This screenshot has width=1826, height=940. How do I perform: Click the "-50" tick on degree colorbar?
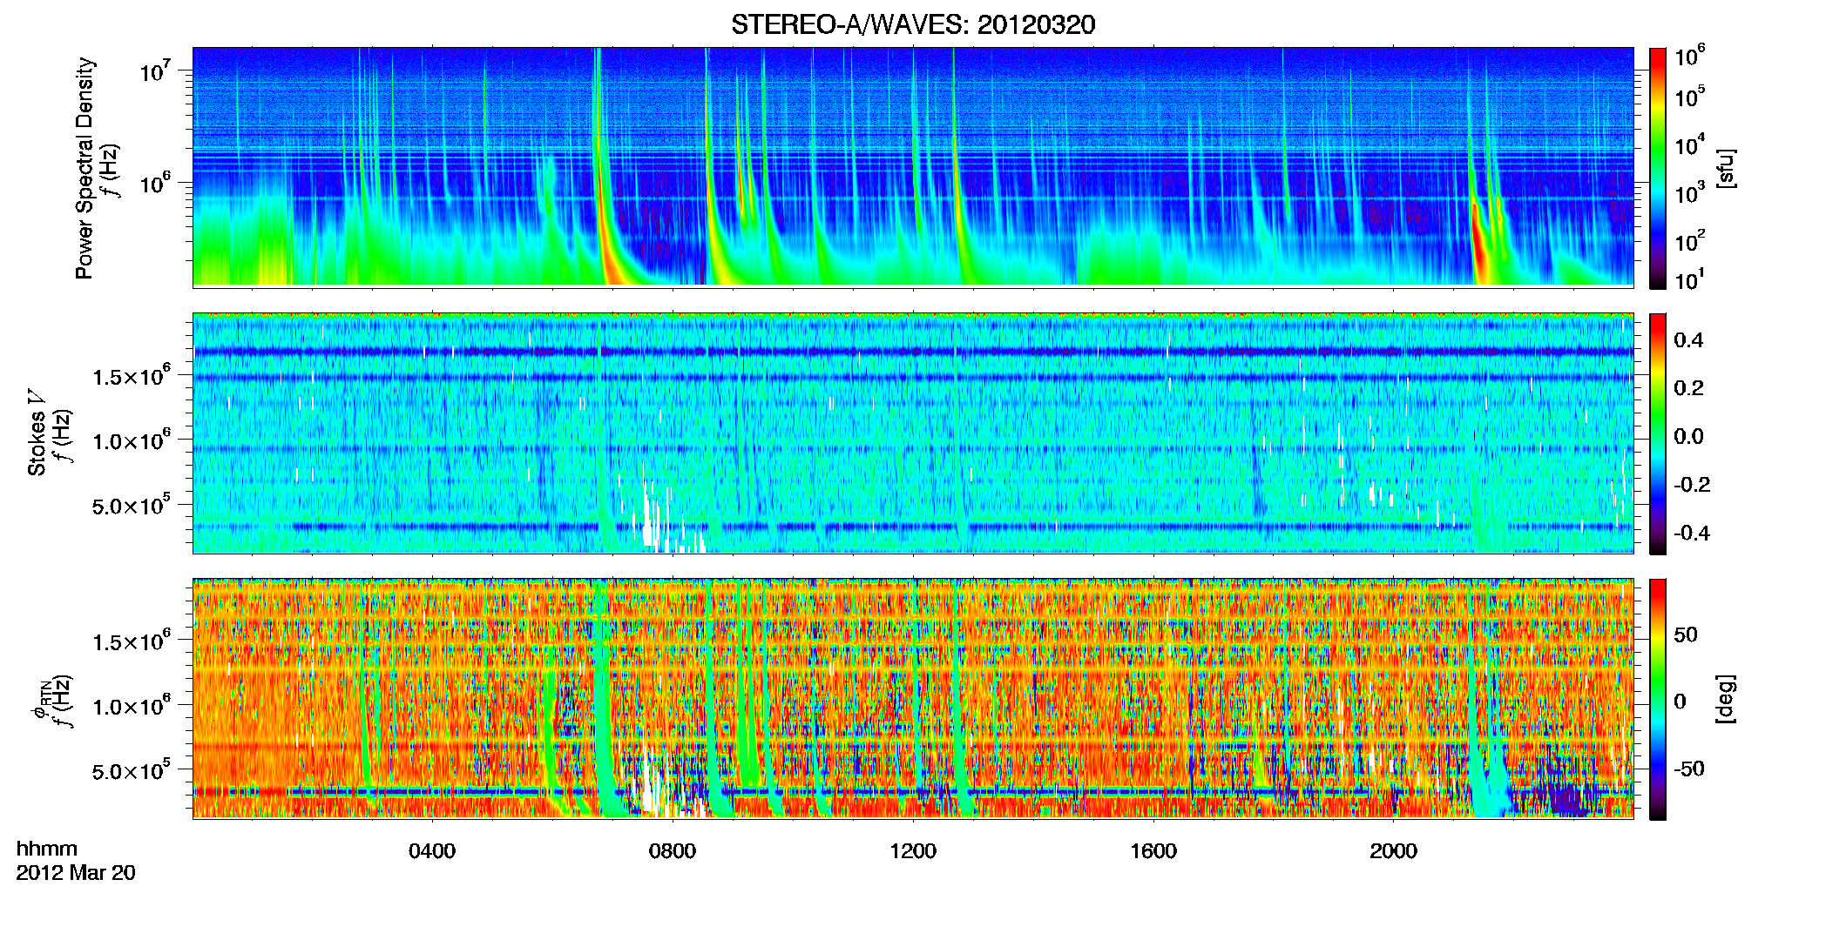coord(1688,769)
